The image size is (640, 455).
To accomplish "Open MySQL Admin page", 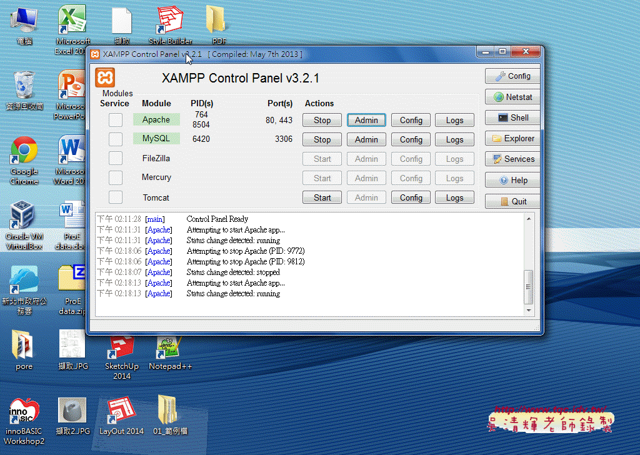I will (366, 139).
